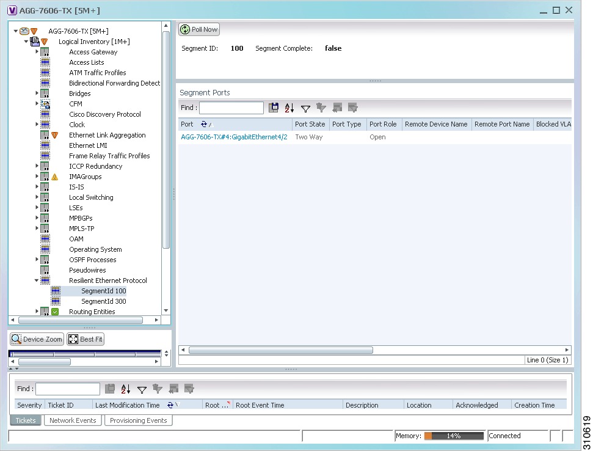Viewport: 593px width, 451px height.
Task: Sort tickets by Severity column header
Action: 29,405
